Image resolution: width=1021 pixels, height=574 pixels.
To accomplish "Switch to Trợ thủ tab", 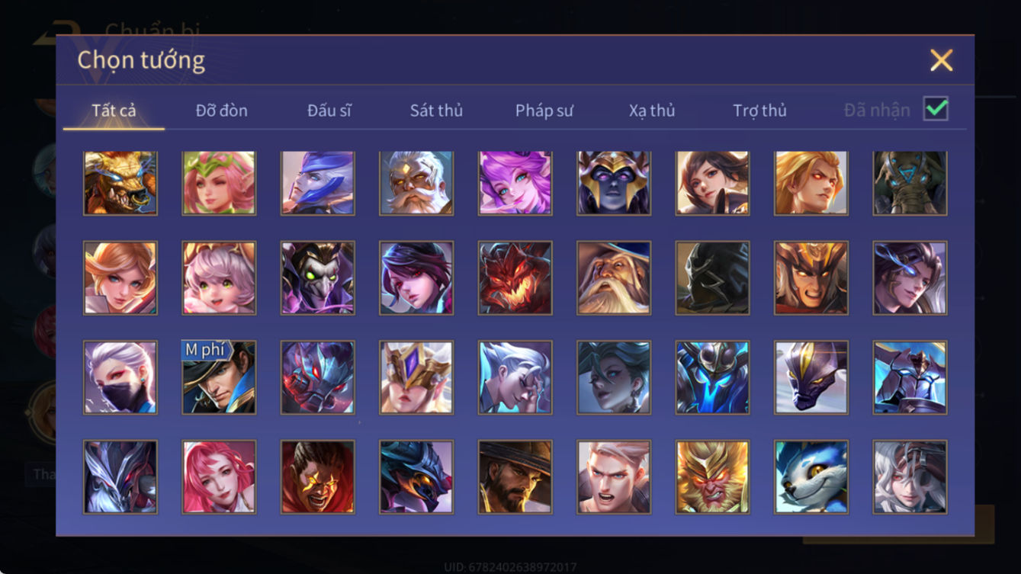I will (759, 111).
